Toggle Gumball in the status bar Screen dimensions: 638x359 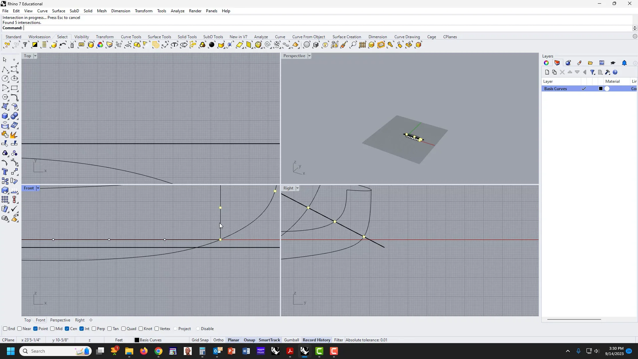point(291,340)
